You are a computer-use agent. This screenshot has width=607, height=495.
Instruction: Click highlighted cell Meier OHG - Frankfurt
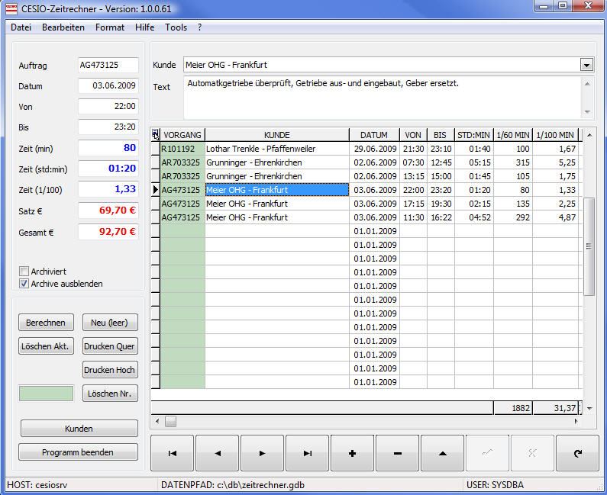(x=277, y=190)
